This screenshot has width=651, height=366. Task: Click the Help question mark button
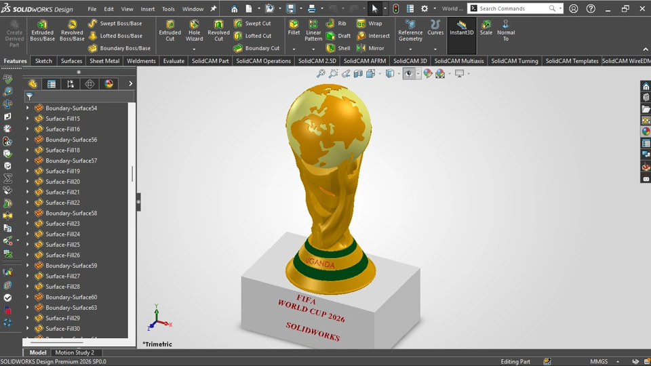(591, 9)
